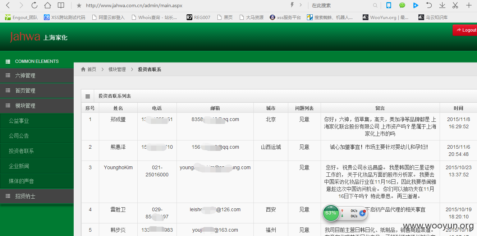Screen dimensions: 477x236
Task: Expand the chevron next to the lightning icon
Action: (301, 5)
